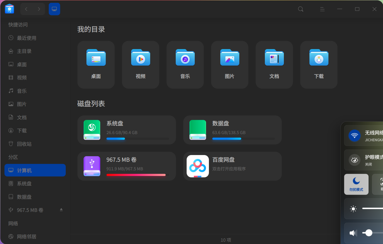
Task: Select 主目录 in the sidebar
Action: 35,51
